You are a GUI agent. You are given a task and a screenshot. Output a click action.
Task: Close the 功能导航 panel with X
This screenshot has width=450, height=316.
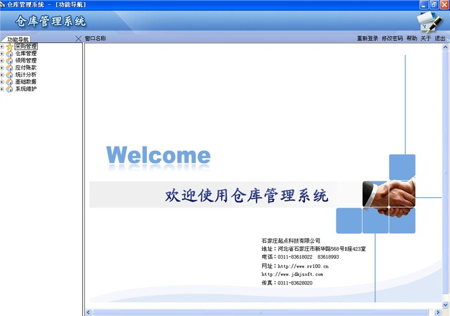(78, 38)
